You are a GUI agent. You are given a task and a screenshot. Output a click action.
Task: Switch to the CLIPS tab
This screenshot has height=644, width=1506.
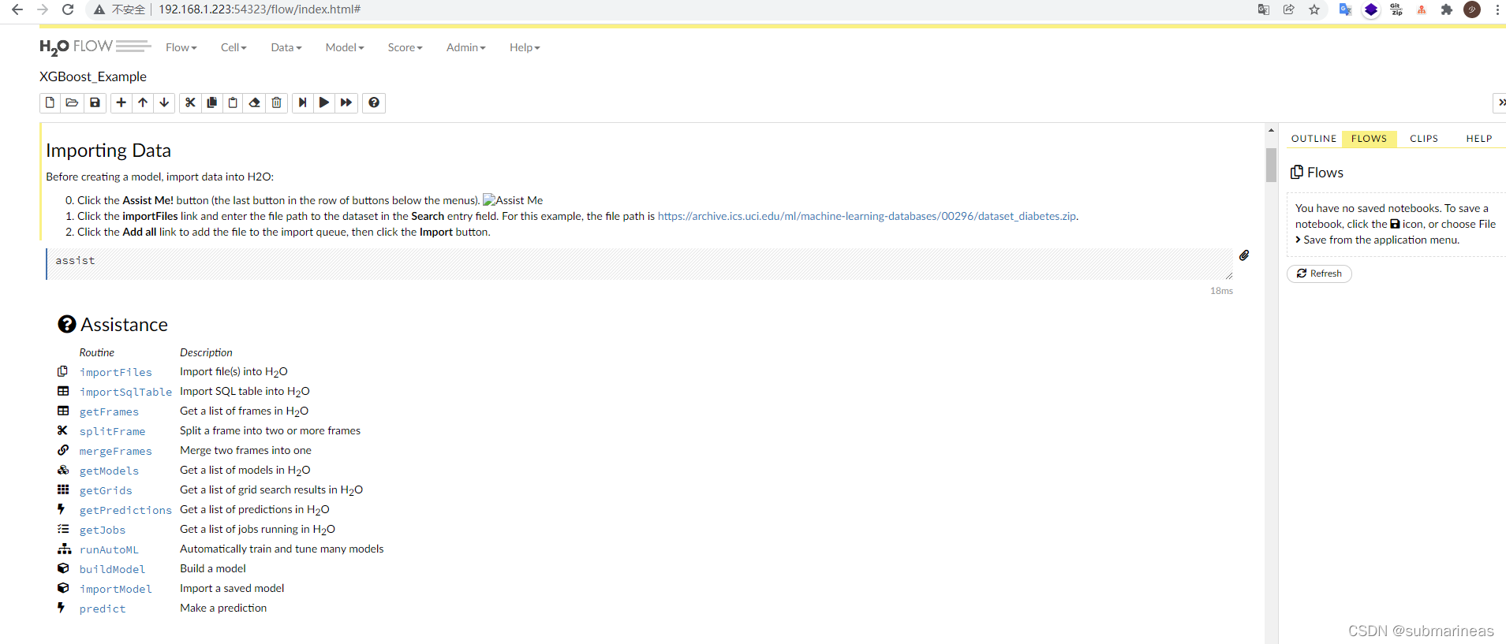tap(1424, 139)
